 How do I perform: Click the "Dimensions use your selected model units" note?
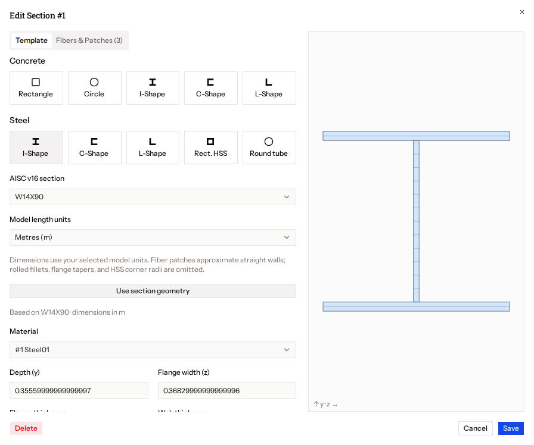(147, 265)
